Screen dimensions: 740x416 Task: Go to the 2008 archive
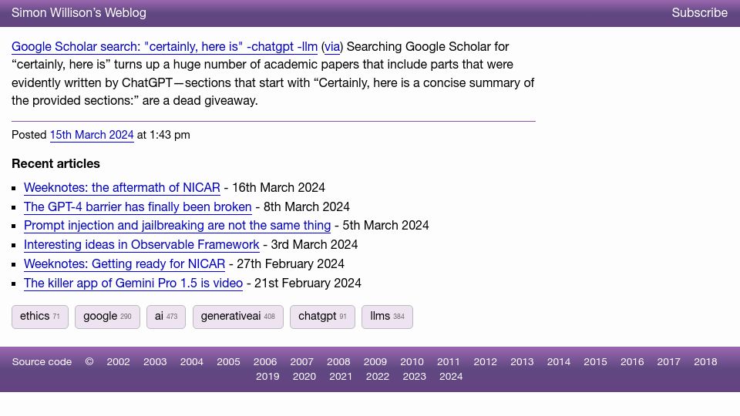tap(338, 362)
